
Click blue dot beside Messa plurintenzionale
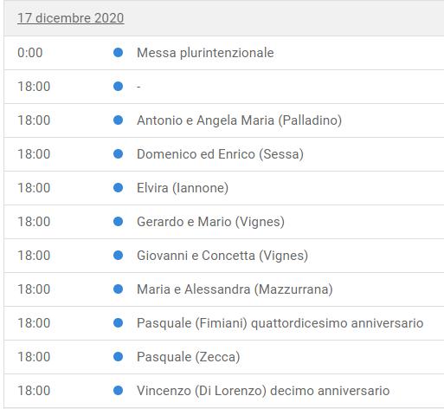(x=118, y=53)
